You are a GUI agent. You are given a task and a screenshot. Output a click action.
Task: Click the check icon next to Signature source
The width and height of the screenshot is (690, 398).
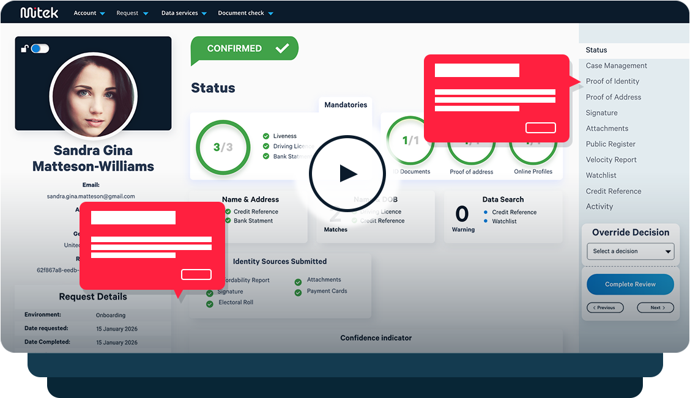(x=209, y=293)
